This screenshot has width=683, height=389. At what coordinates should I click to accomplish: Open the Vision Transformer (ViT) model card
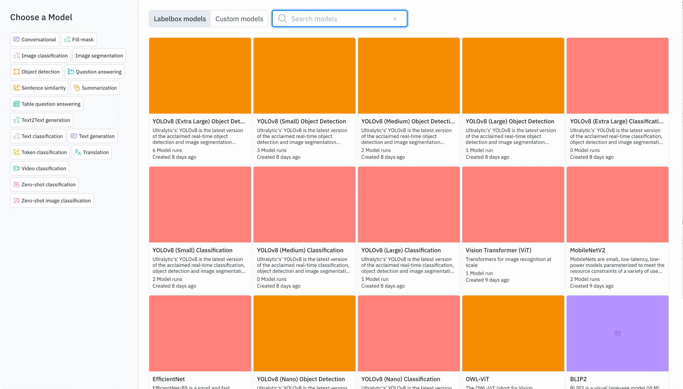[x=513, y=230]
